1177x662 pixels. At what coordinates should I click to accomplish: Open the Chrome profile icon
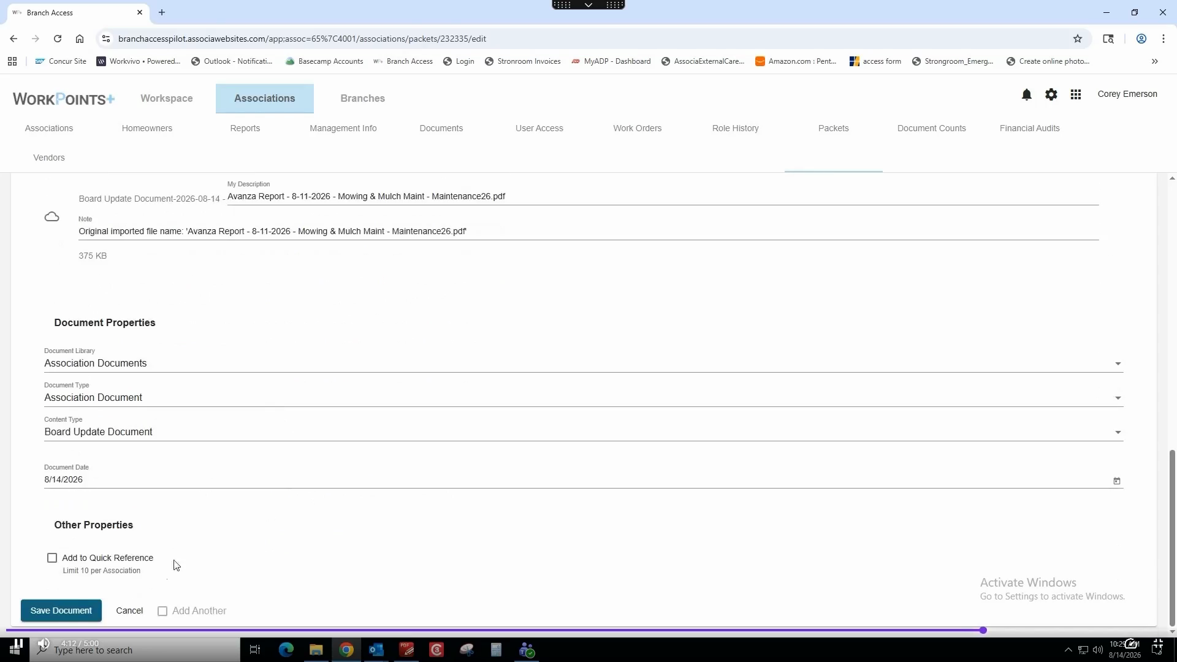pyautogui.click(x=1141, y=39)
